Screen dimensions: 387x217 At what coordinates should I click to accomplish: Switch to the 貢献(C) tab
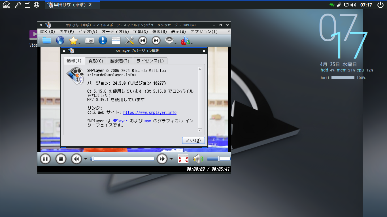(96, 61)
